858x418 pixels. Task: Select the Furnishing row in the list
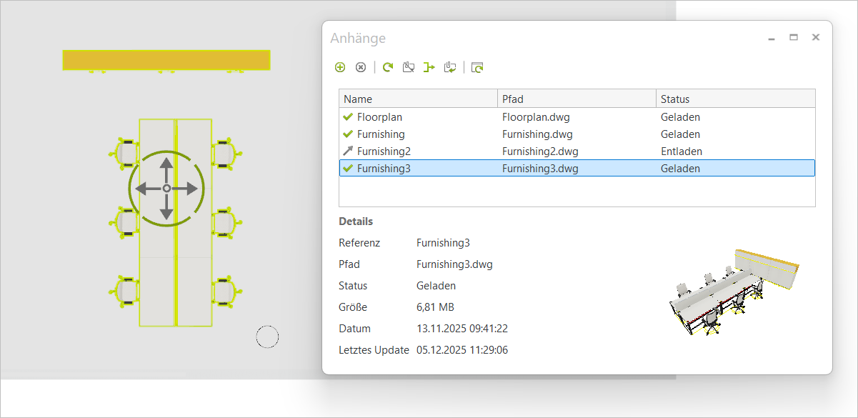point(429,134)
